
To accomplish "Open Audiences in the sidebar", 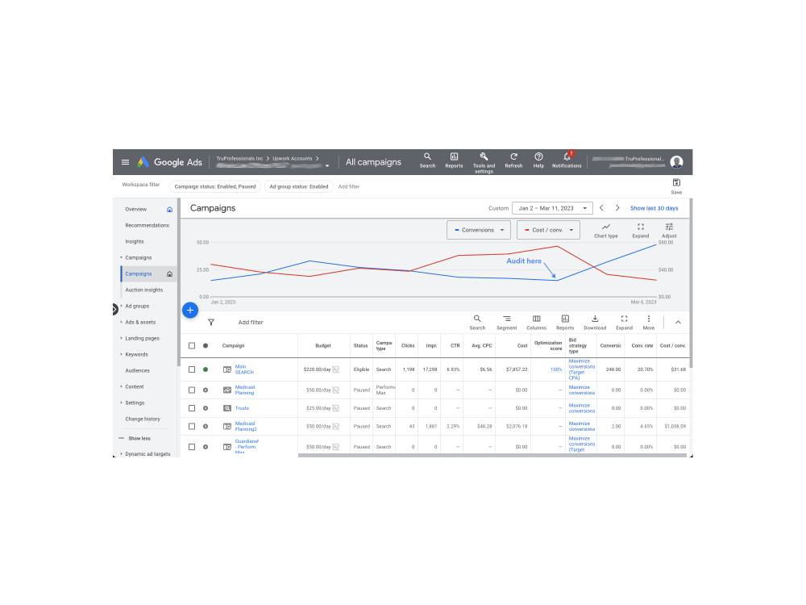I will point(137,370).
